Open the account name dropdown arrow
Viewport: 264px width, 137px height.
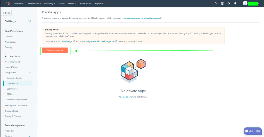tap(259, 4)
